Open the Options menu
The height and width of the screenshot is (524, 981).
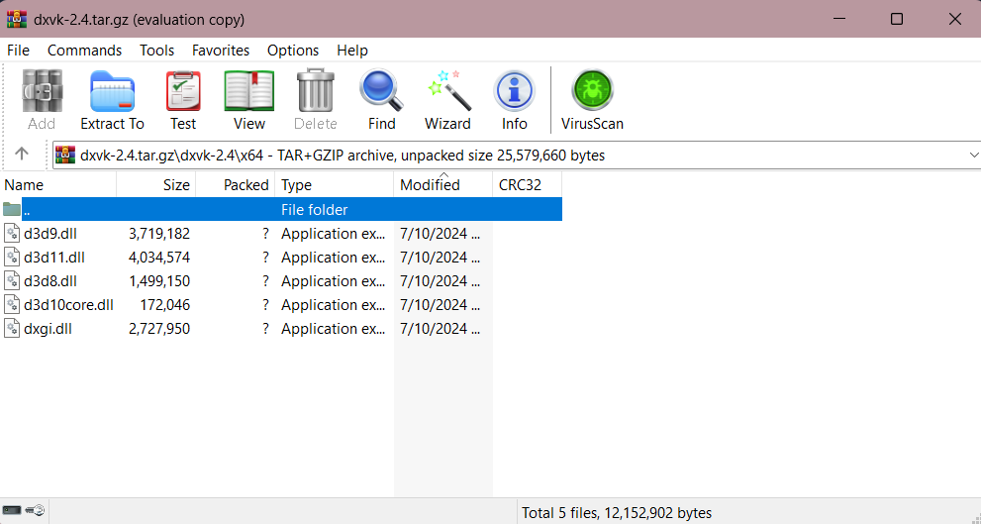[293, 51]
